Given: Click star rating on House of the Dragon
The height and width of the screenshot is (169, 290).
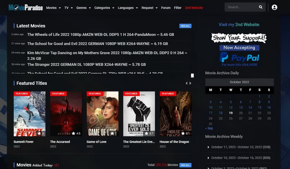Looking at the screenshot, I should [185, 133].
